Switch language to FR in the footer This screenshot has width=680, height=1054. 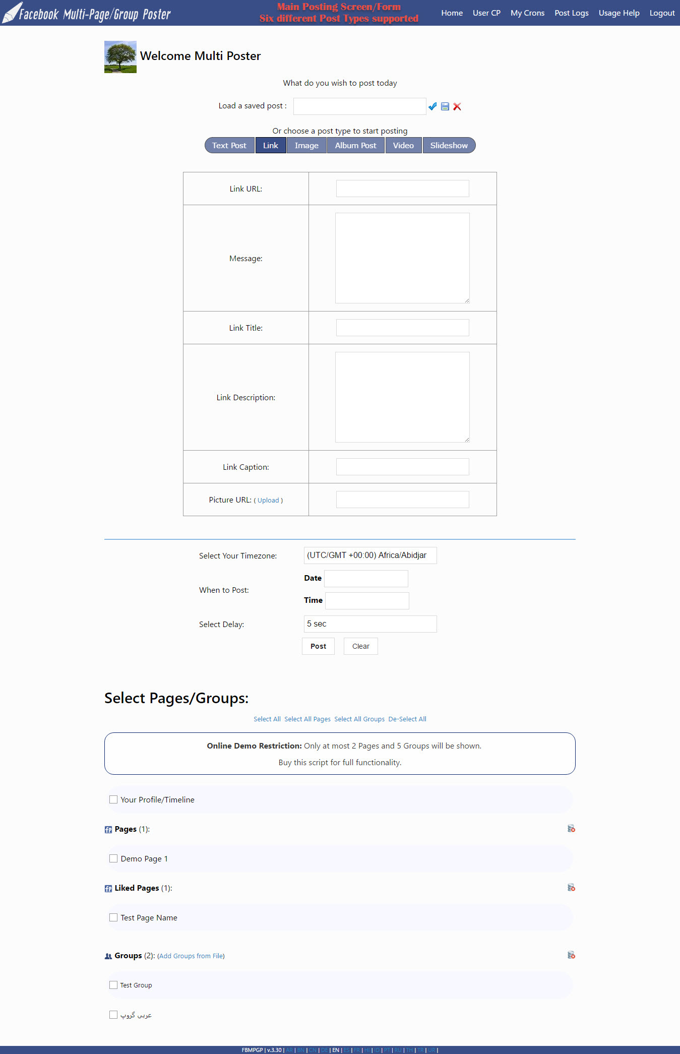click(357, 1050)
